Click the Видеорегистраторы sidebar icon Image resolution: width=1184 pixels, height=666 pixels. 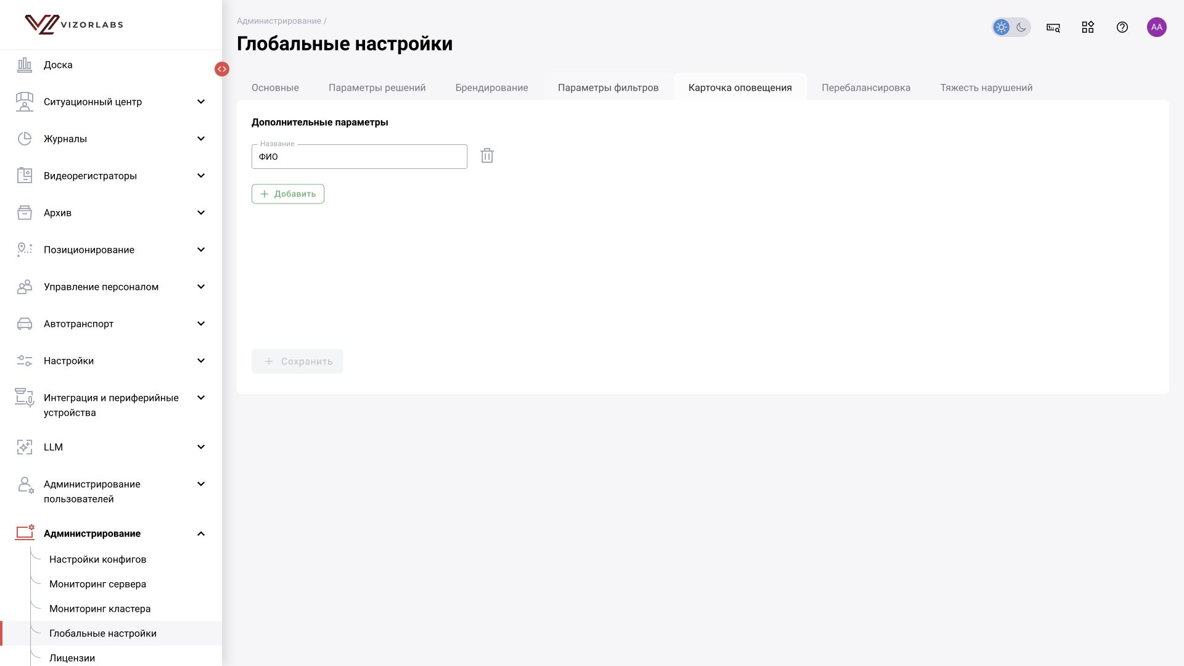pos(25,176)
